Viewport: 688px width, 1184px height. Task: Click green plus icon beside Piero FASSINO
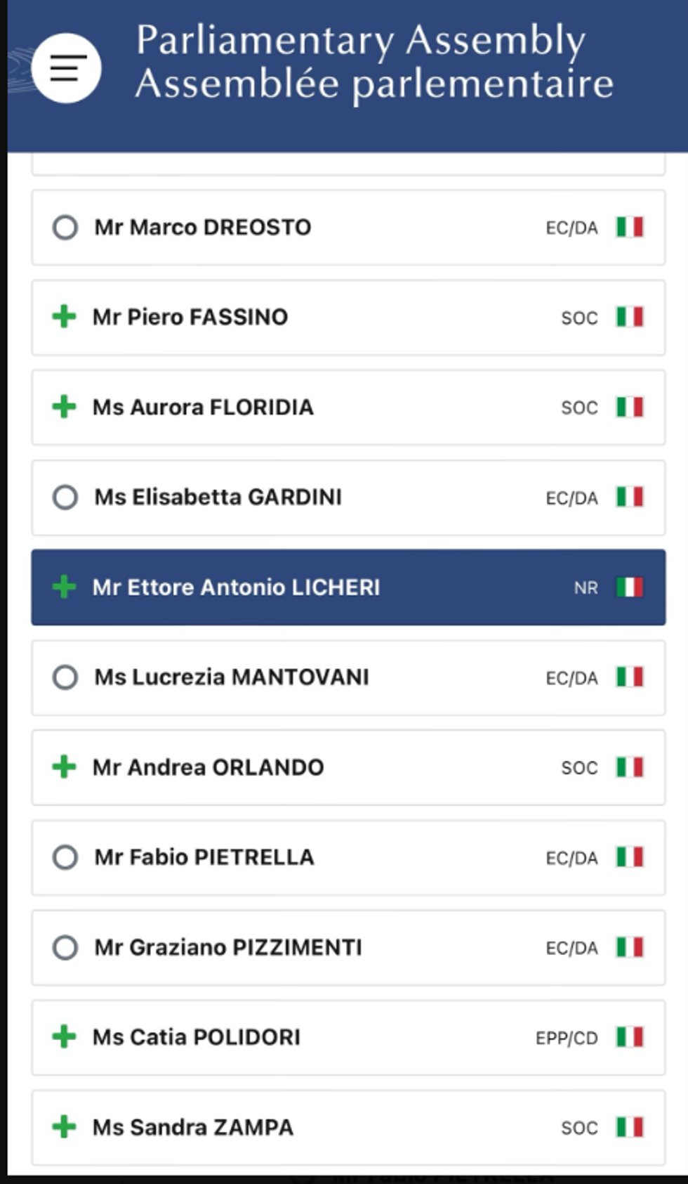[64, 317]
